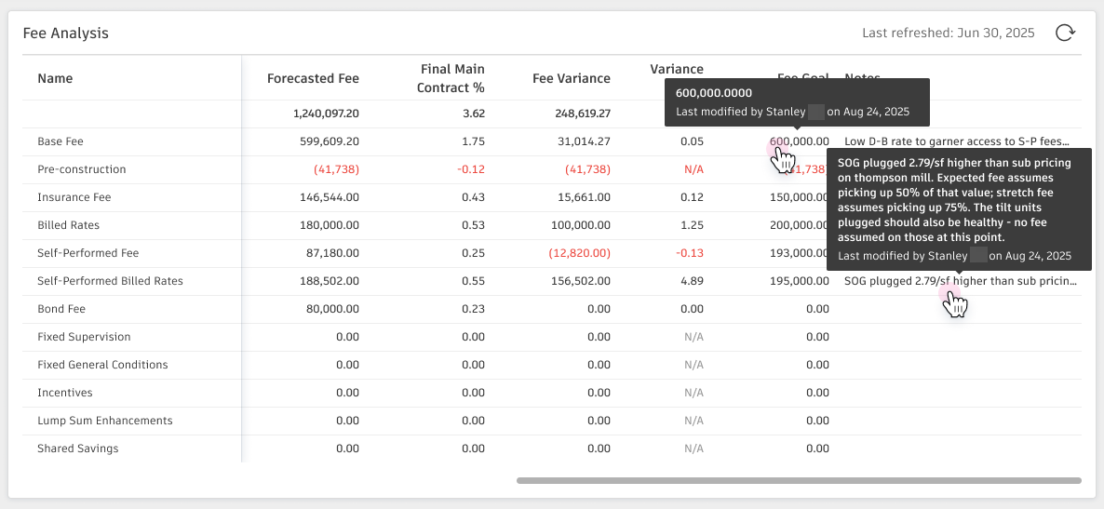Click Base Fee goal 600,000.00

(x=799, y=141)
